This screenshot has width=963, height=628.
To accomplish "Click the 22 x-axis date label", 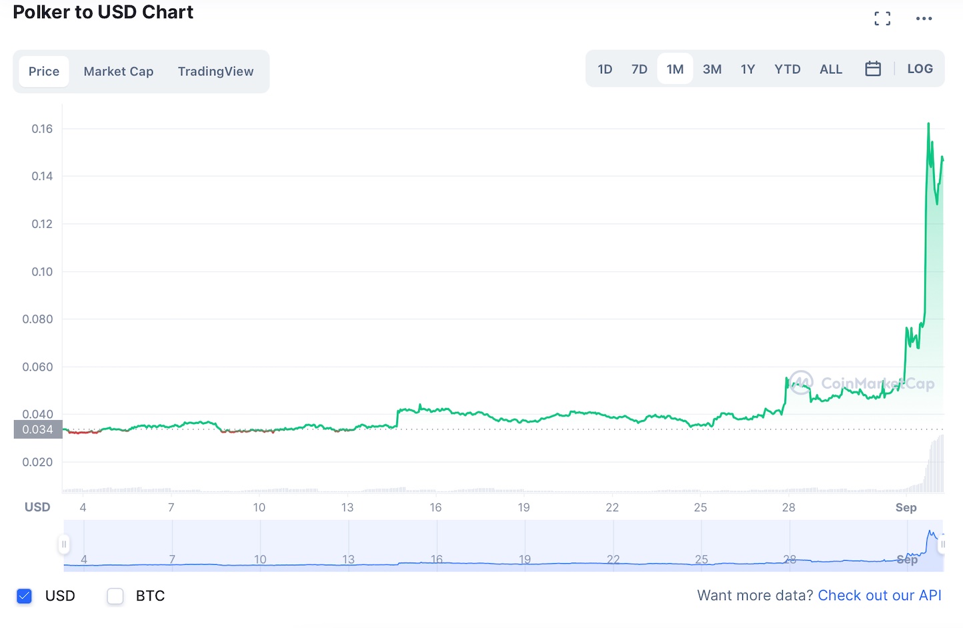I will [x=612, y=507].
